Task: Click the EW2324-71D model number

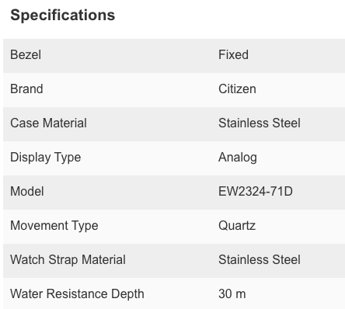Action: pyautogui.click(x=256, y=192)
